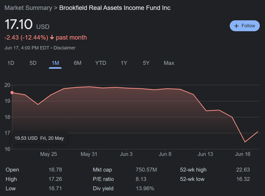Click the Brookfield Real Assets Income Fund Inc title
Viewport: 265px width, 196px height.
(x=115, y=8)
